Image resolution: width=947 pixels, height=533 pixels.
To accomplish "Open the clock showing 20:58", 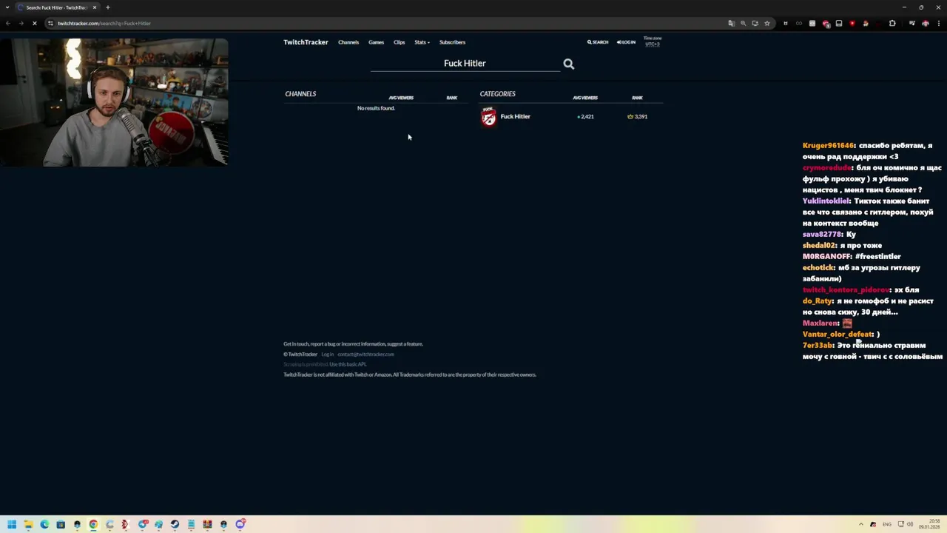I will click(x=930, y=524).
